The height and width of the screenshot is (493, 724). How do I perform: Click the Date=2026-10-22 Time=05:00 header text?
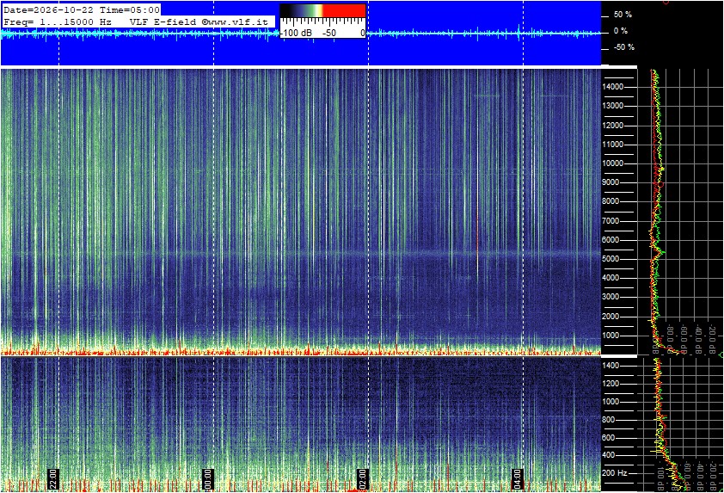click(x=82, y=9)
